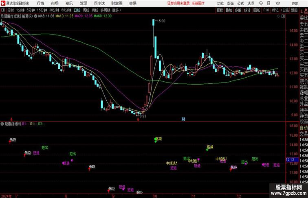Click the 2024年 date axis label
The height and width of the screenshot is (198, 308).
coord(6,196)
